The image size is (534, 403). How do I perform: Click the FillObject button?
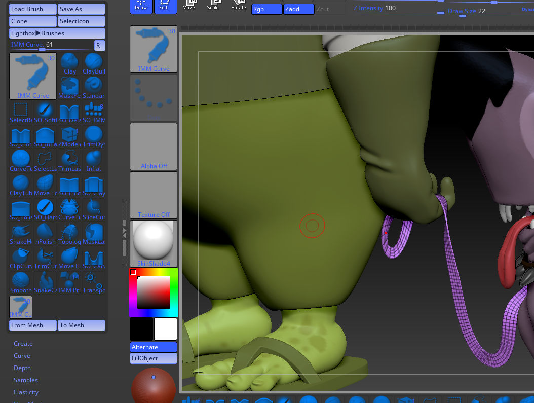153,358
